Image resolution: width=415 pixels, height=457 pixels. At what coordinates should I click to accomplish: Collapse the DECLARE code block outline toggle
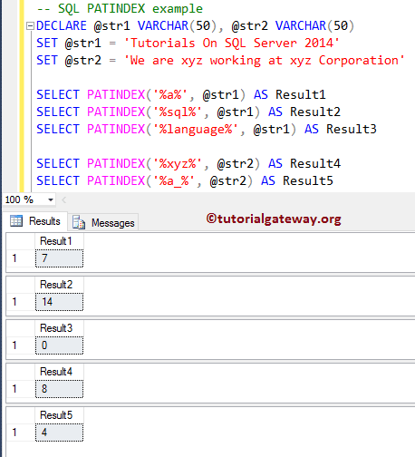pyautogui.click(x=30, y=26)
